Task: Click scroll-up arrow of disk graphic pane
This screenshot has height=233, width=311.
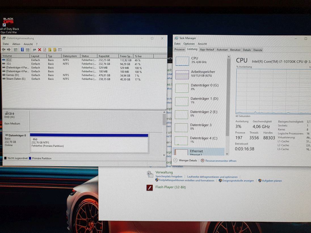Action: pyautogui.click(x=164, y=112)
